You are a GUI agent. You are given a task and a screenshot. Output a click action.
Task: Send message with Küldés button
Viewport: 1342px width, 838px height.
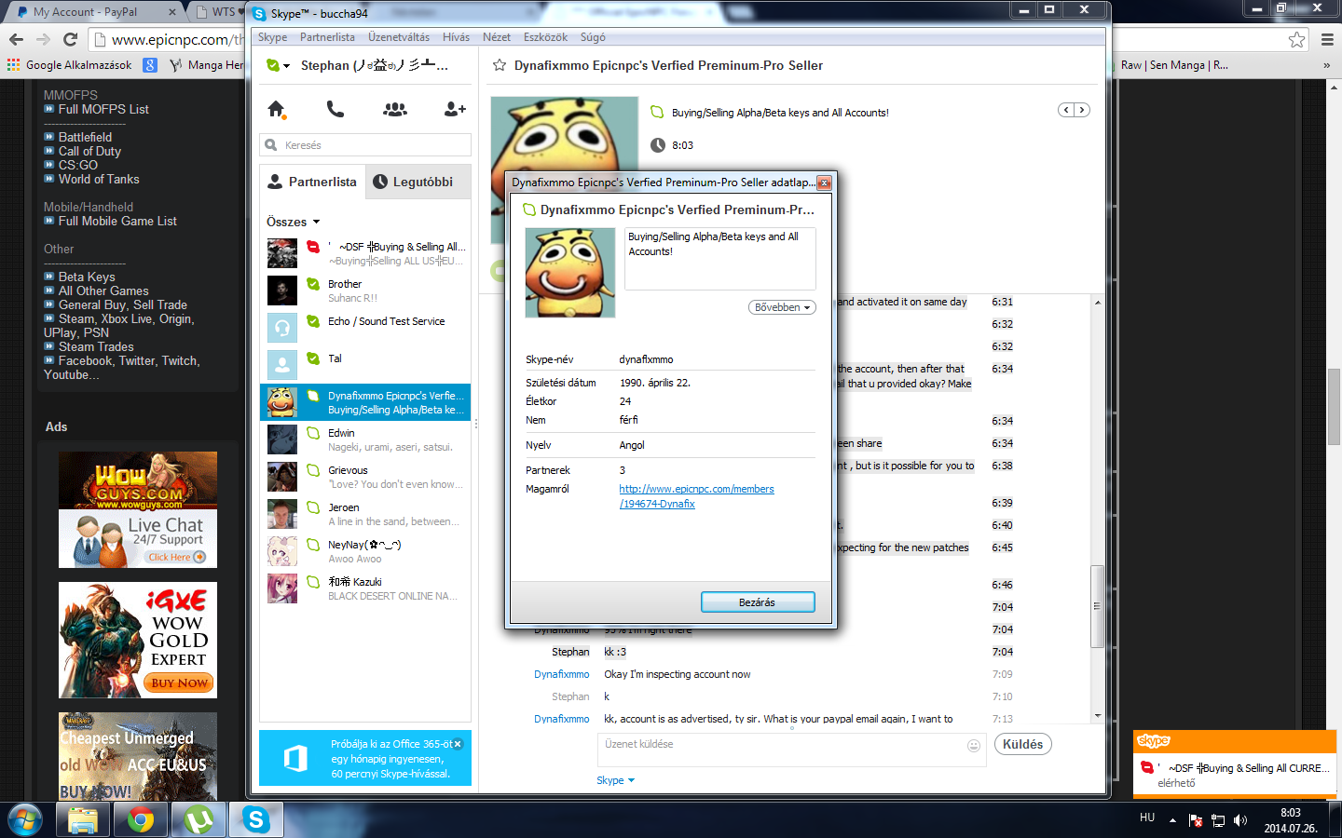[x=1022, y=744]
